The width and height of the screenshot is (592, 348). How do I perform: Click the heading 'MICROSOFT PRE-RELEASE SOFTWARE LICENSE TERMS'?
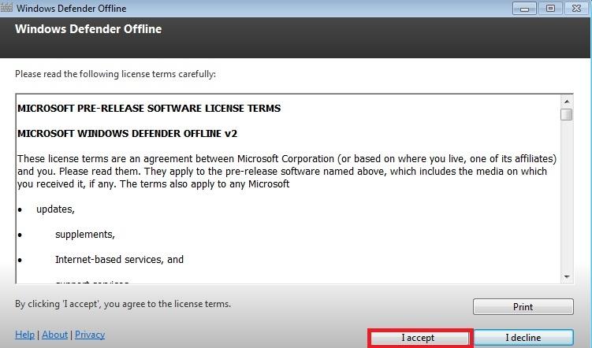(x=149, y=108)
